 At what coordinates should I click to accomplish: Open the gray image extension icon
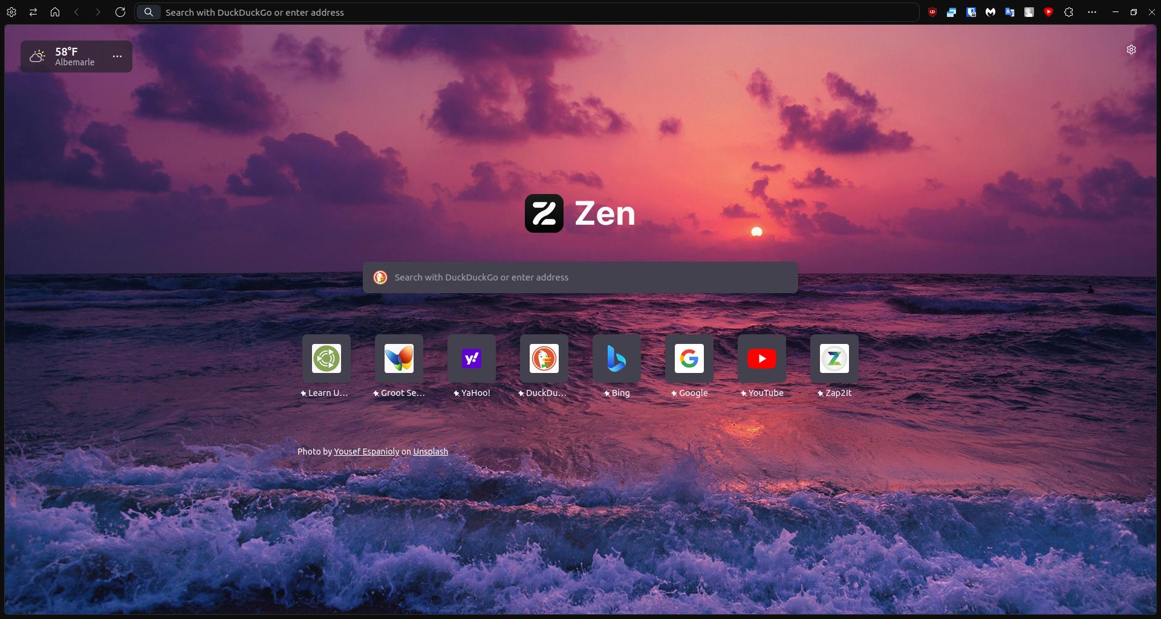coord(1029,12)
